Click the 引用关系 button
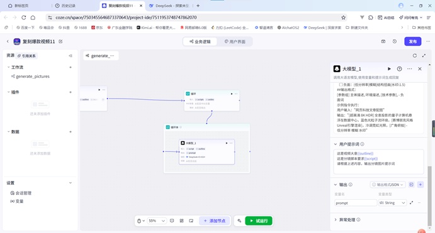 26,56
